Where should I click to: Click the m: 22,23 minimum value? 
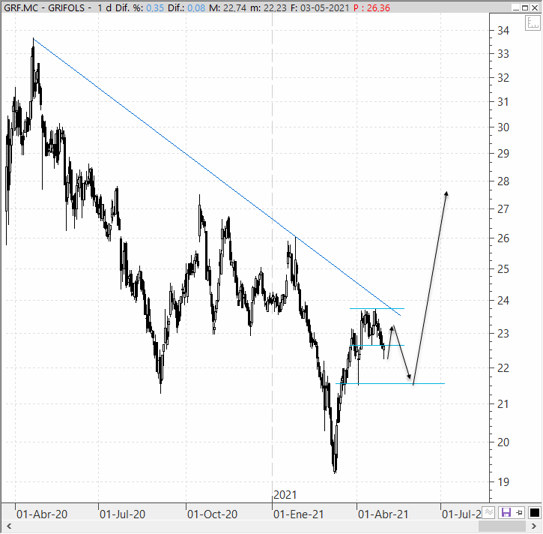point(268,7)
